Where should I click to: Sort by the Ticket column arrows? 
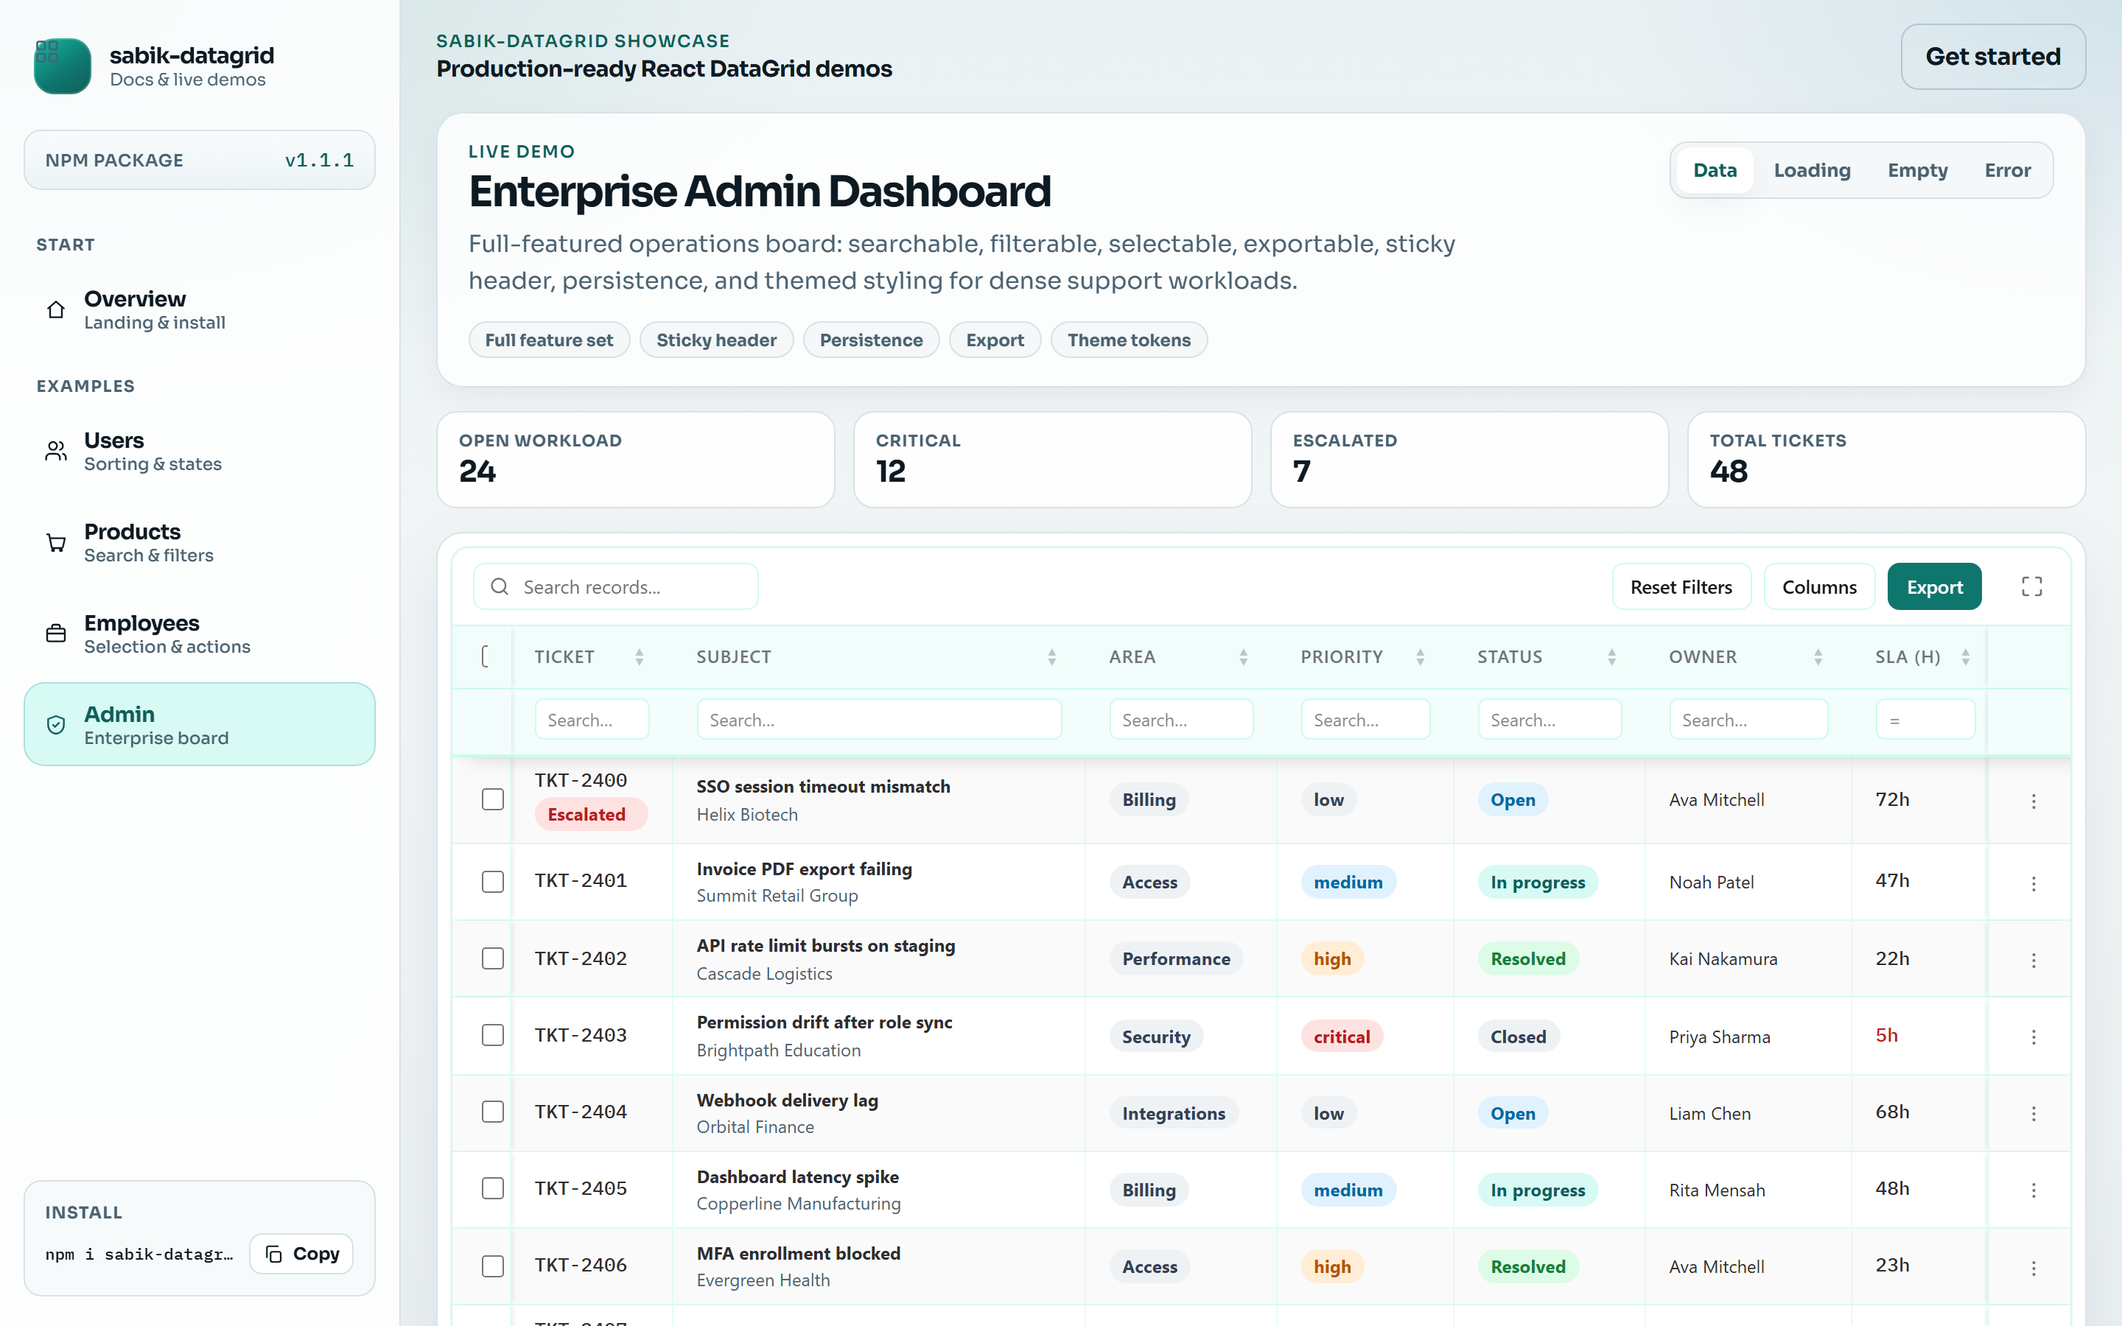pos(640,657)
